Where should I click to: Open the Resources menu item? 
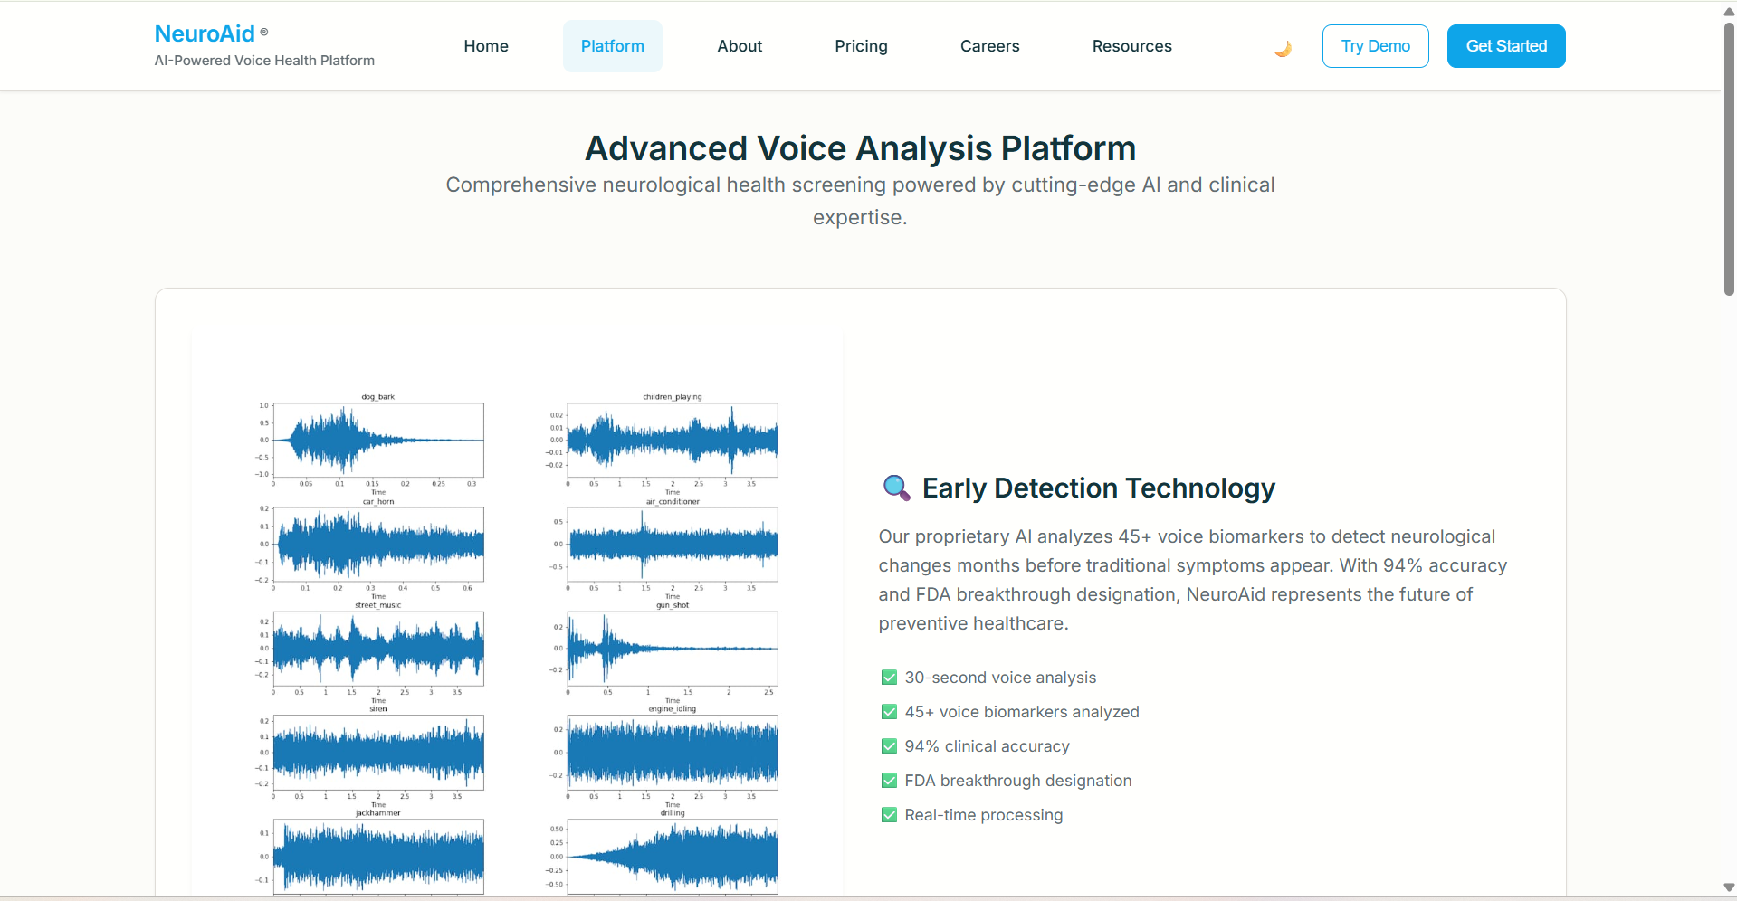(1131, 46)
